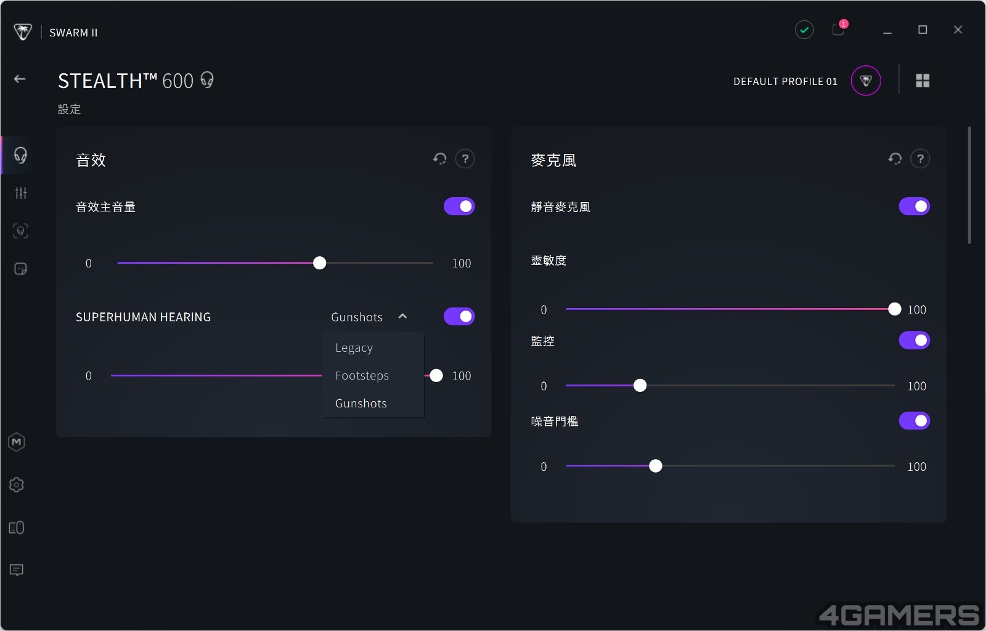986x631 pixels.
Task: Toggle the 噪音門檻 switch
Action: pyautogui.click(x=915, y=421)
